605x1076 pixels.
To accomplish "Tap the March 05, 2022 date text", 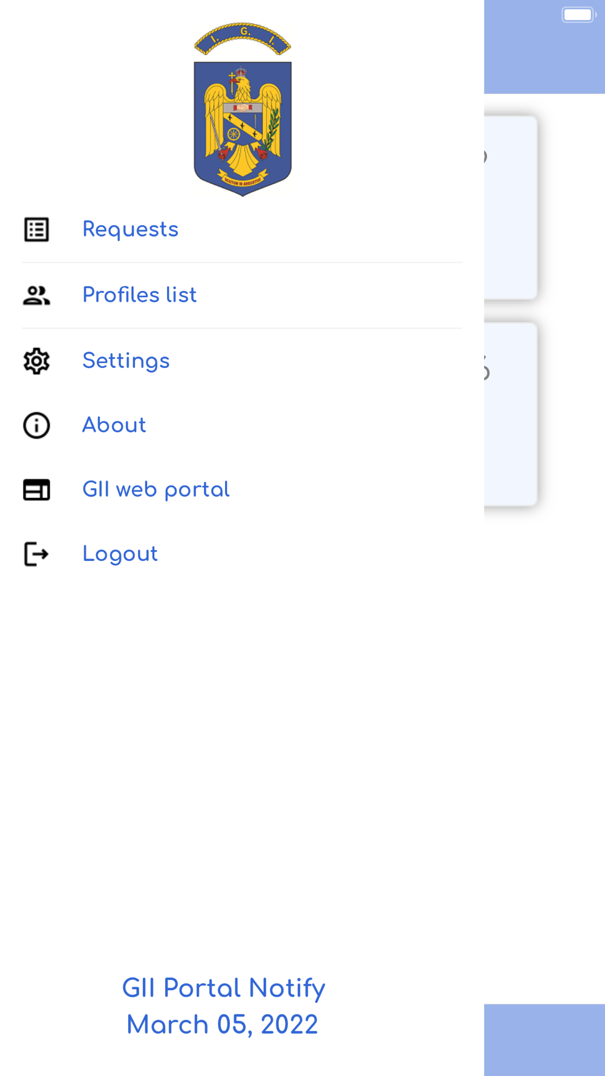I will tap(222, 1025).
